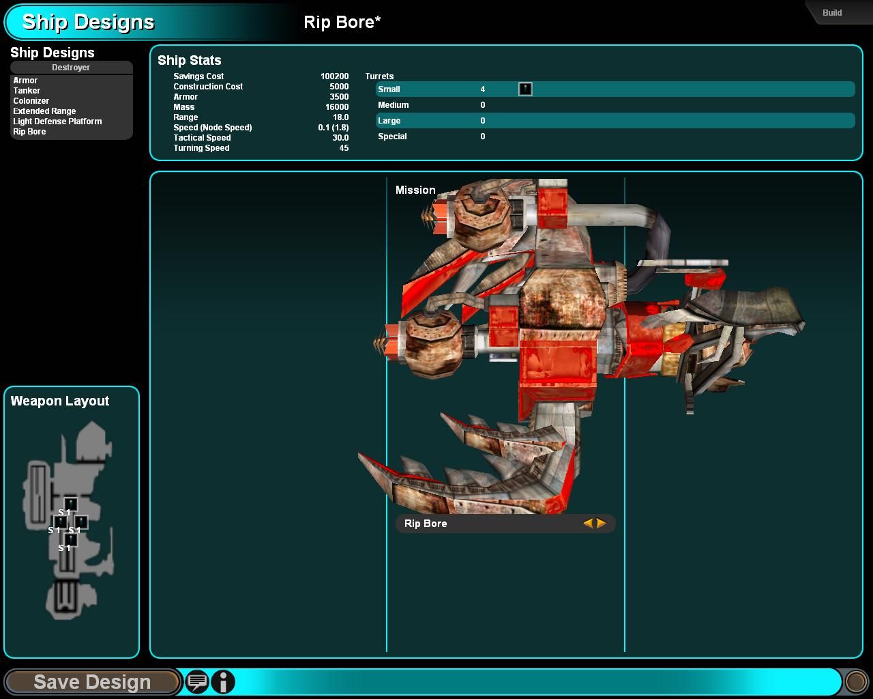Switch to the Build tab
Image resolution: width=873 pixels, height=699 pixels.
coord(832,13)
